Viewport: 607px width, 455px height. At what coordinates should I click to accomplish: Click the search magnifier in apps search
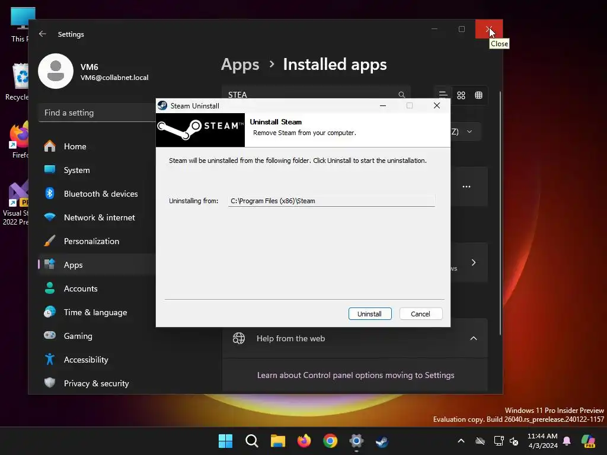[401, 95]
